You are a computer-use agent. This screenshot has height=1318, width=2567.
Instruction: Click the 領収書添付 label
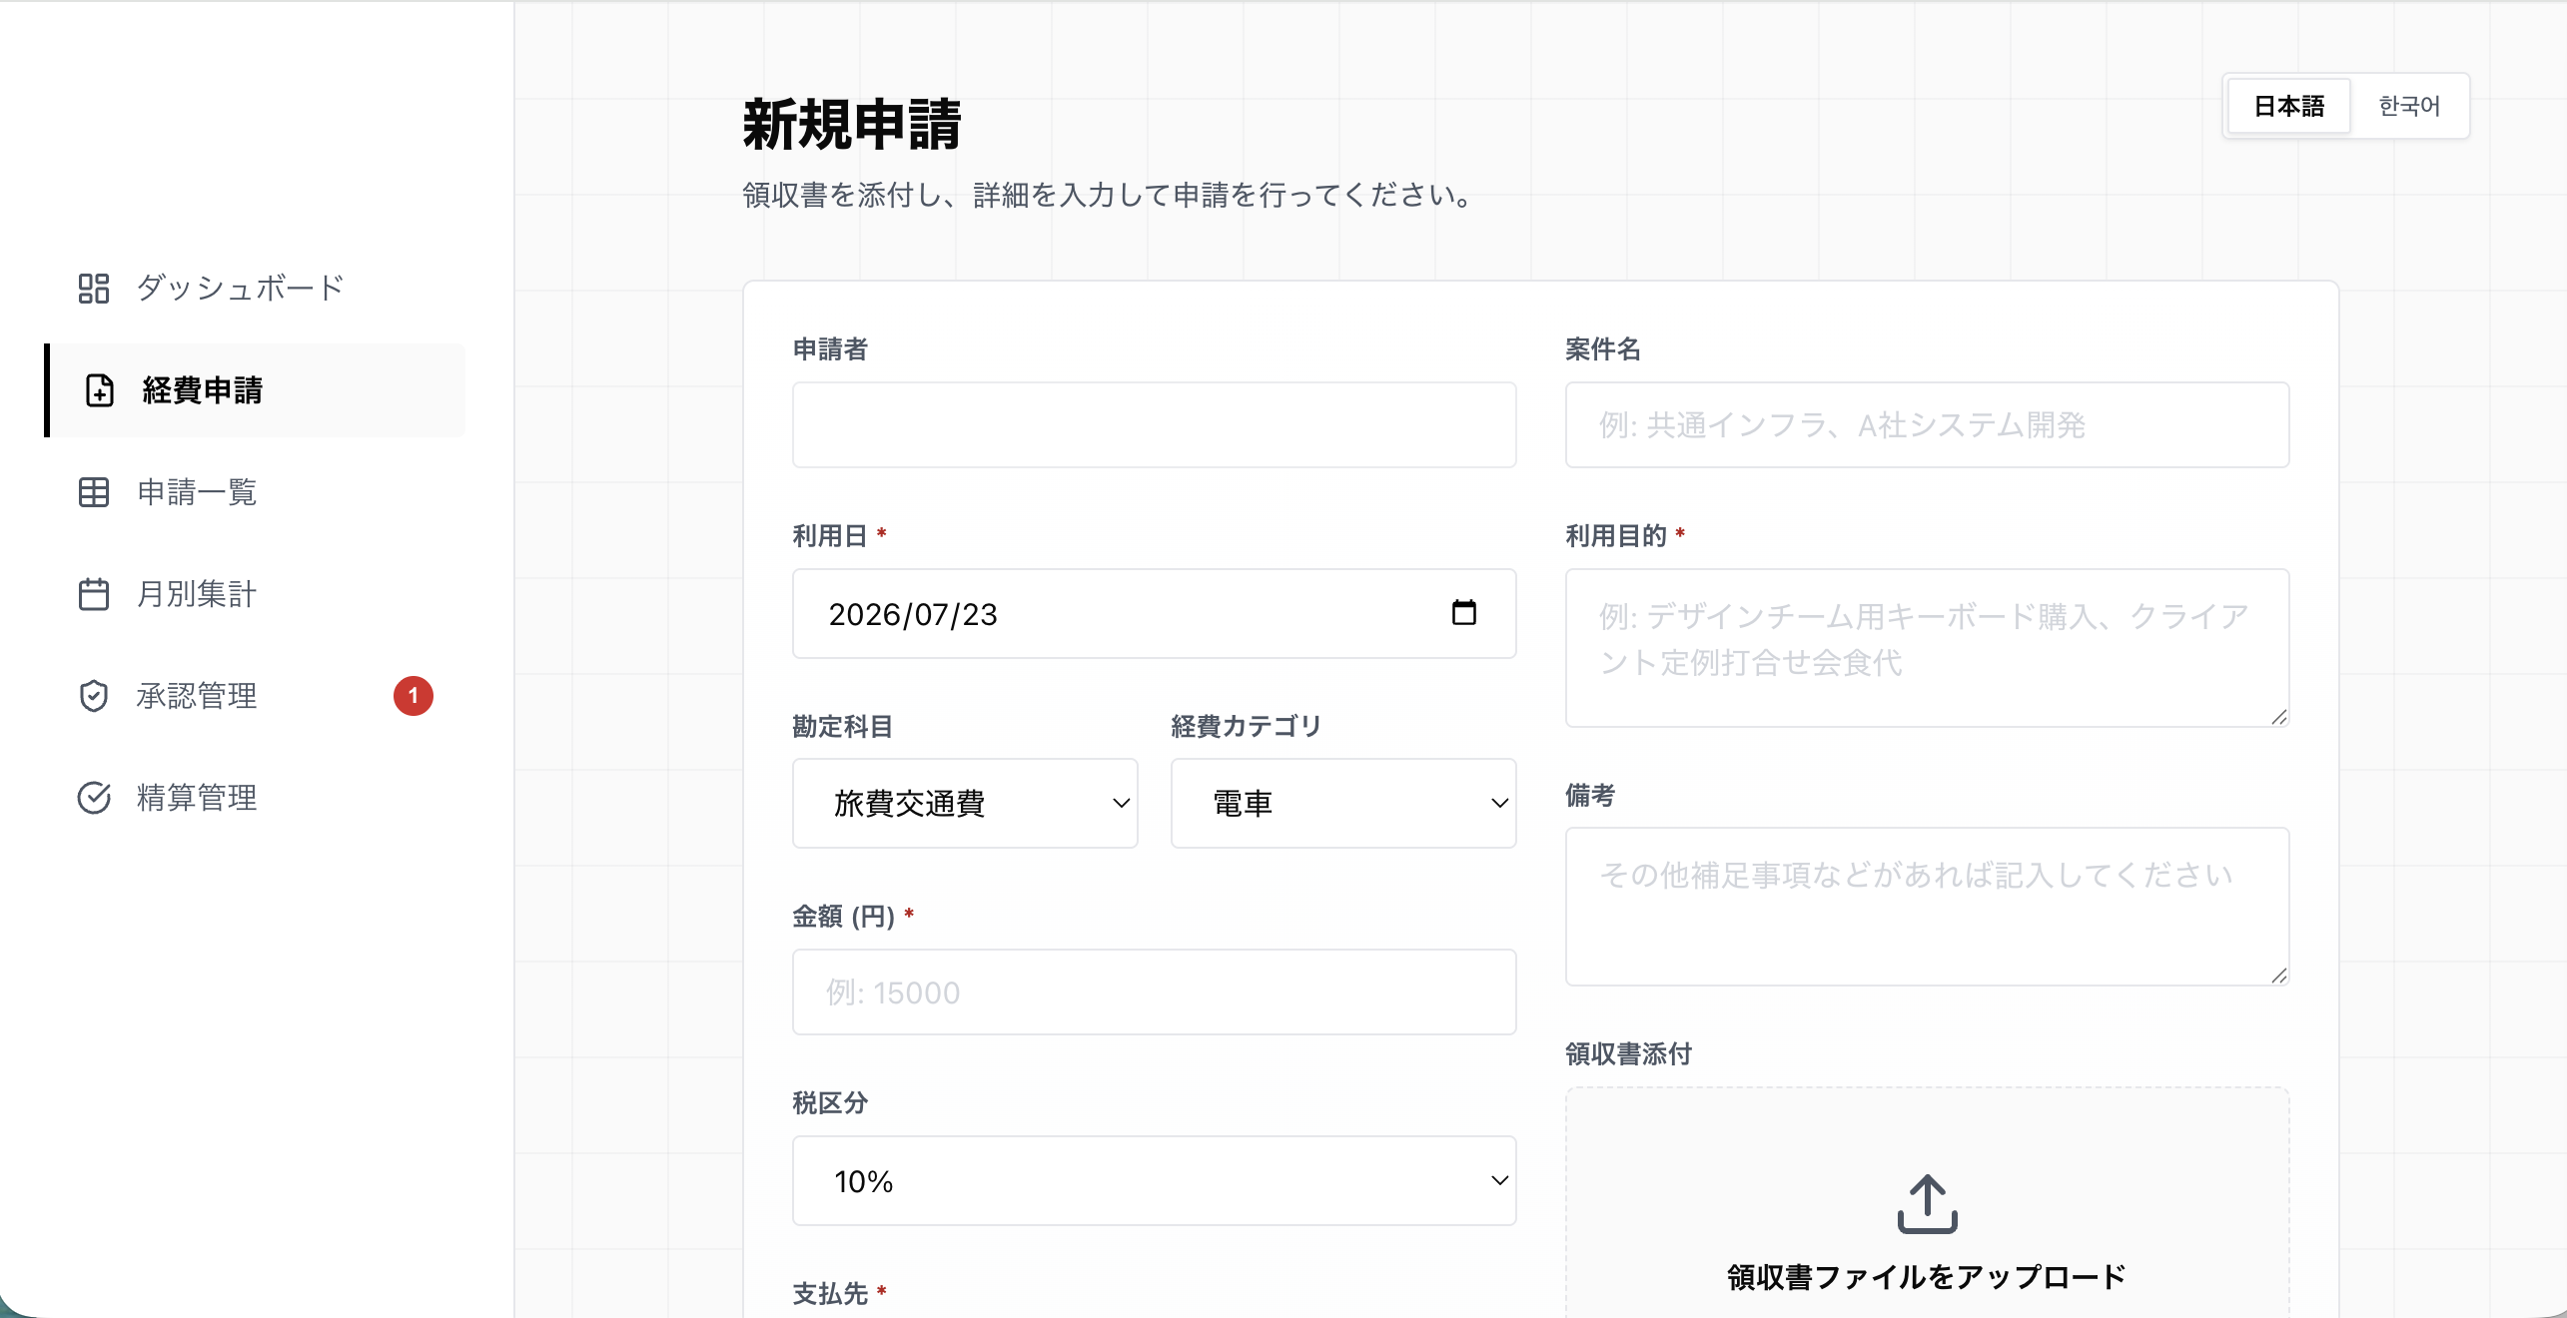pyautogui.click(x=1628, y=1053)
